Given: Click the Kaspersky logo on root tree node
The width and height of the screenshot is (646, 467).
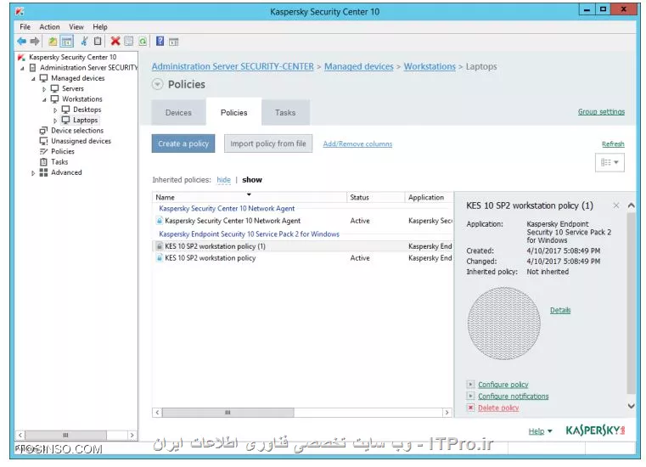Looking at the screenshot, I should pyautogui.click(x=21, y=57).
